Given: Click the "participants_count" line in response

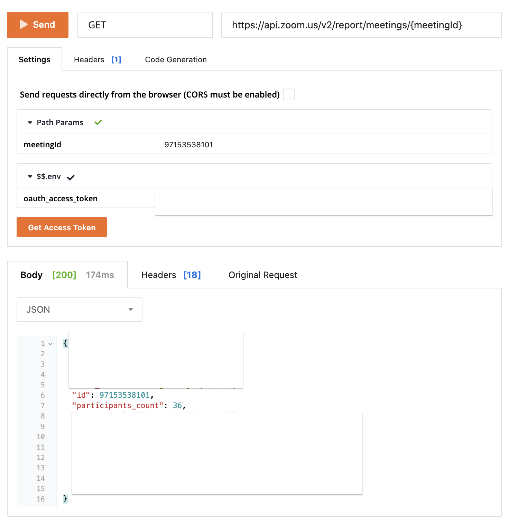Looking at the screenshot, I should tap(129, 405).
